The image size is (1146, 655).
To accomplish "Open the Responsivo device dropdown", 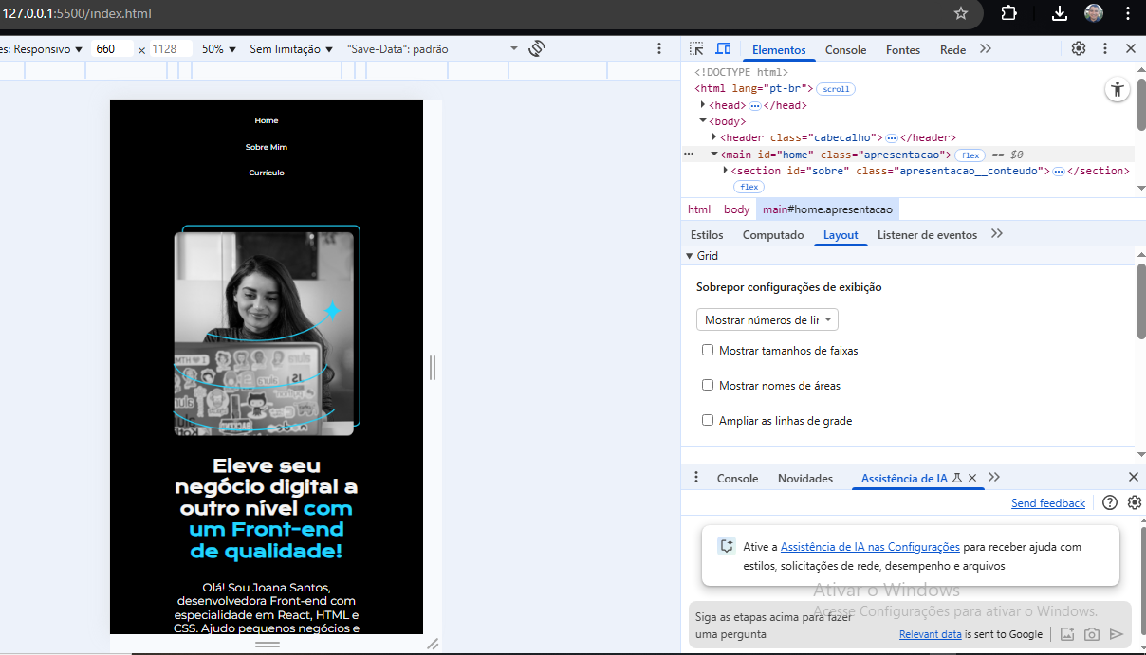I will click(42, 48).
